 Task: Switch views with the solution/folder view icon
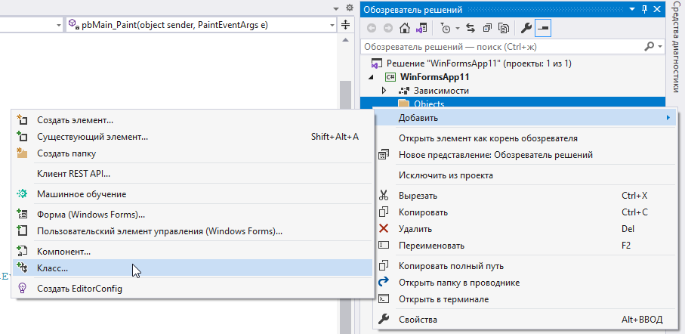(x=421, y=28)
